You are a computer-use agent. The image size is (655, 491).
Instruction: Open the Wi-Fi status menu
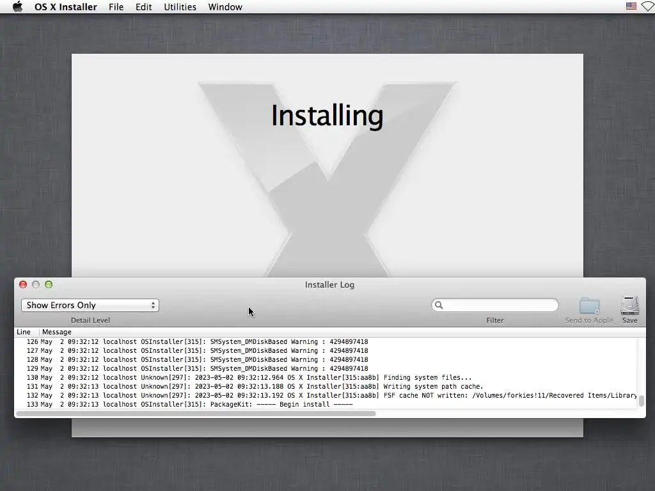point(649,6)
